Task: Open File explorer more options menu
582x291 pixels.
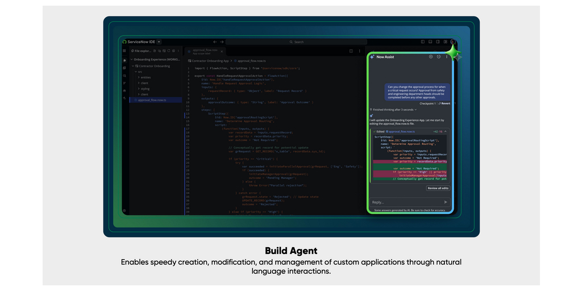Action: [178, 51]
